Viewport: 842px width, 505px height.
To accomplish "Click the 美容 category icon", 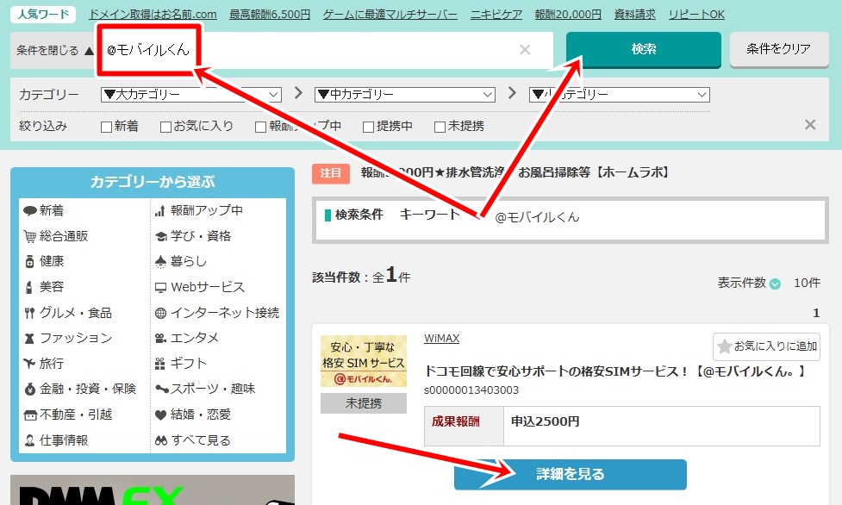I will 29,287.
